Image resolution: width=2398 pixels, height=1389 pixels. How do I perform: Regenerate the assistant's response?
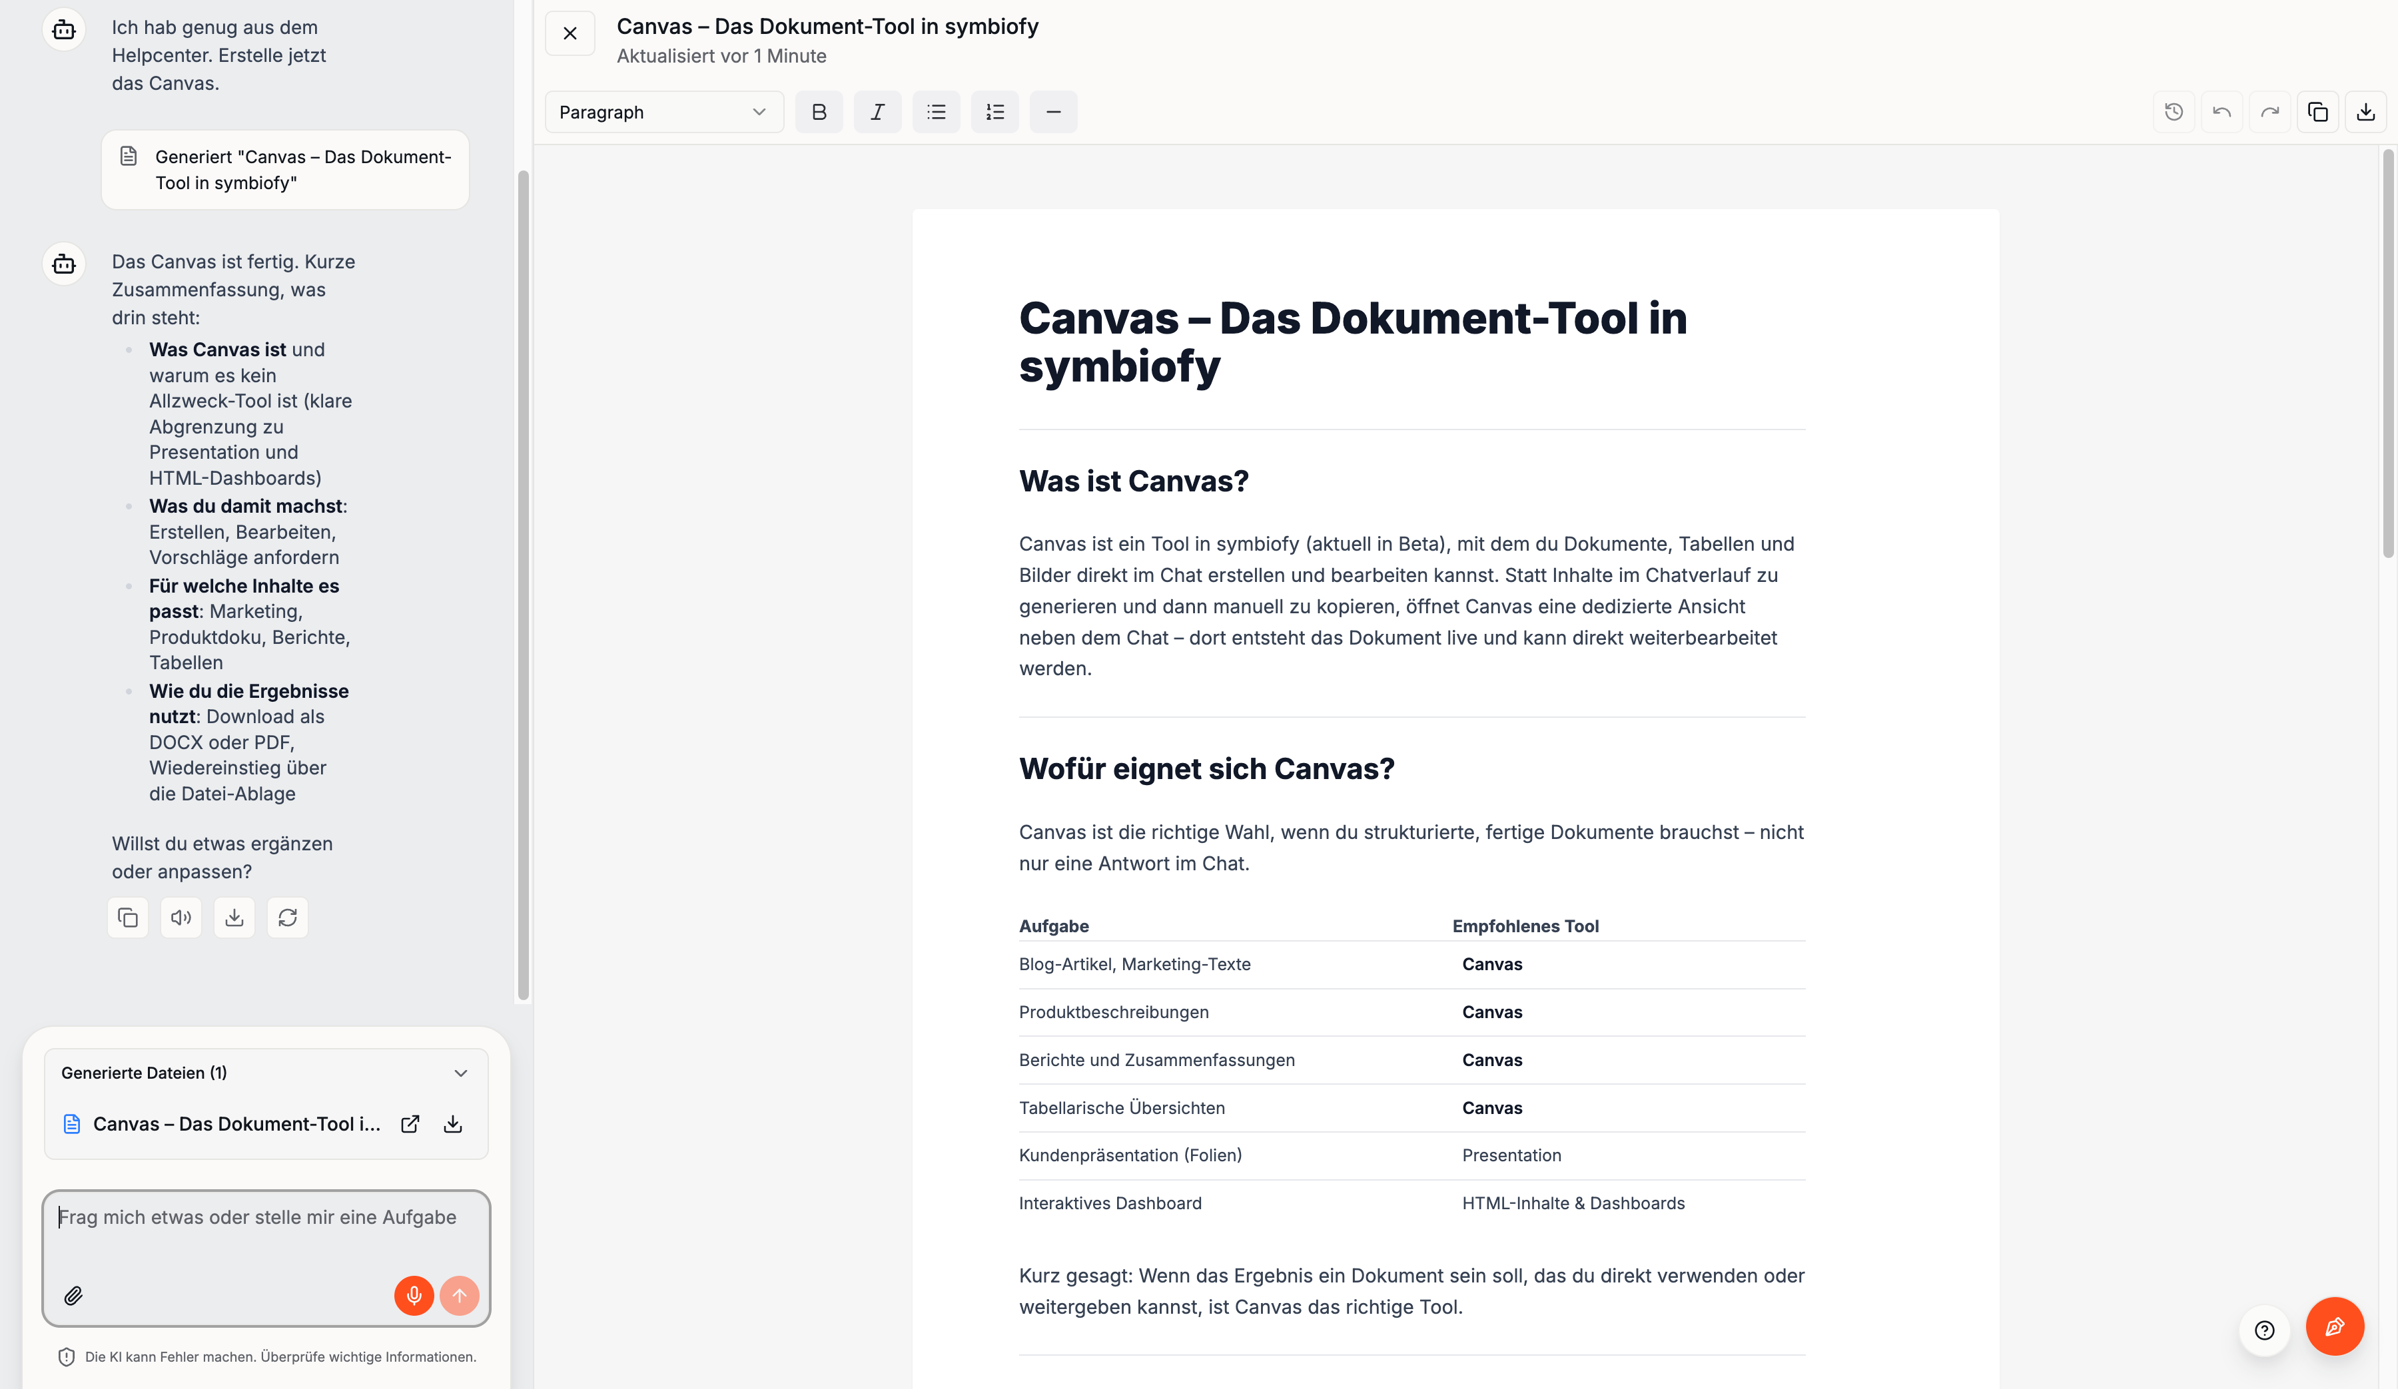(287, 918)
